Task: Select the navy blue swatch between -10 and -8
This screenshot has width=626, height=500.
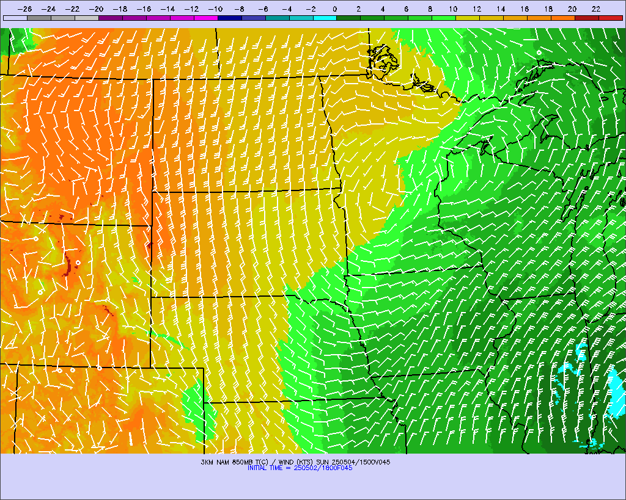Action: coord(230,18)
